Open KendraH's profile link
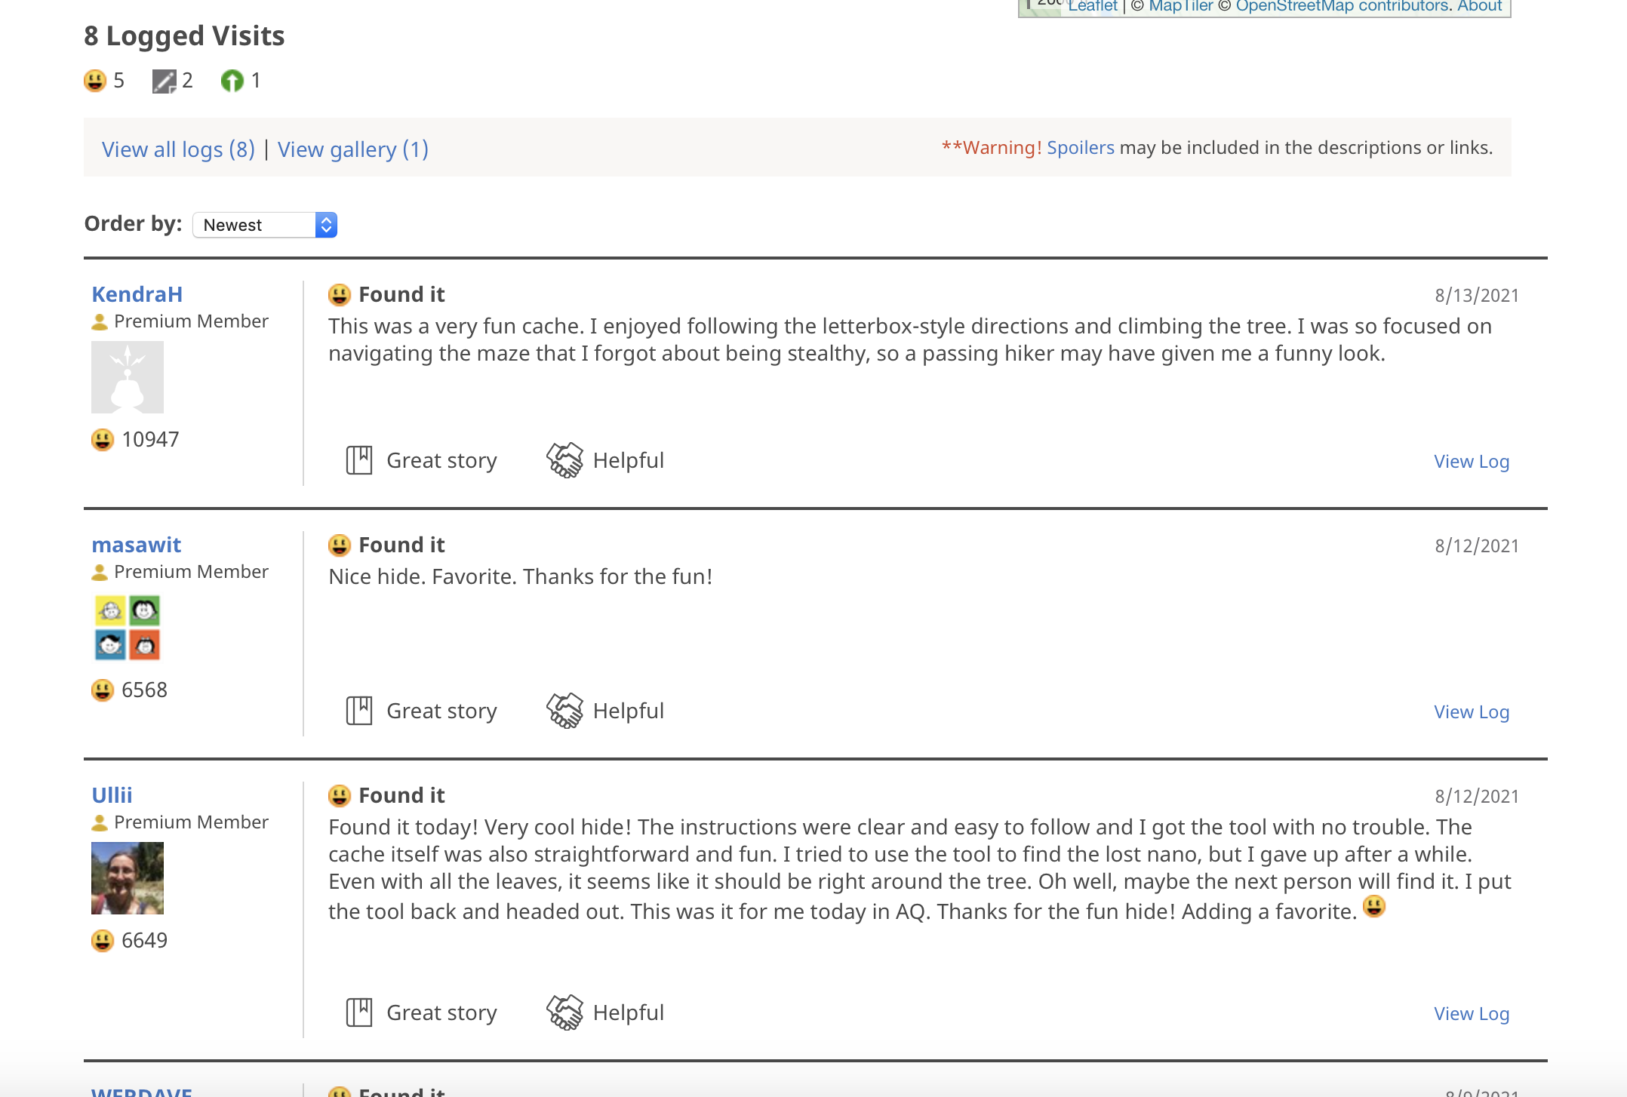Screen dimensions: 1627x1097 click(x=137, y=294)
